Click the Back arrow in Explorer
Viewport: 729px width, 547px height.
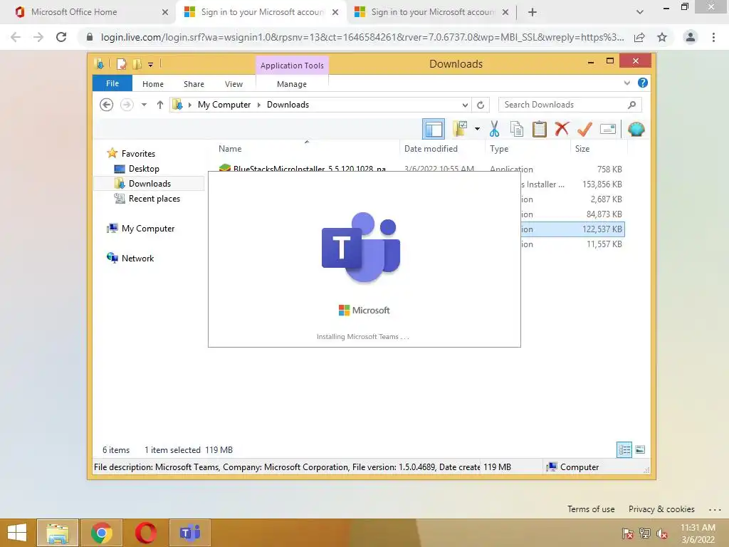pyautogui.click(x=107, y=105)
